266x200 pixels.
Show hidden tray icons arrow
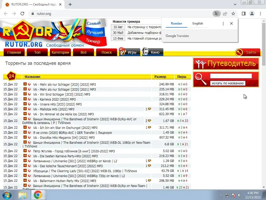tap(221, 195)
